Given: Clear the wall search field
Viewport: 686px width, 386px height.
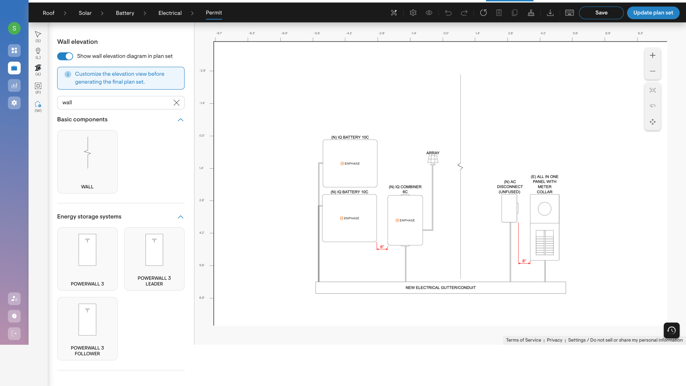Looking at the screenshot, I should pos(176,103).
